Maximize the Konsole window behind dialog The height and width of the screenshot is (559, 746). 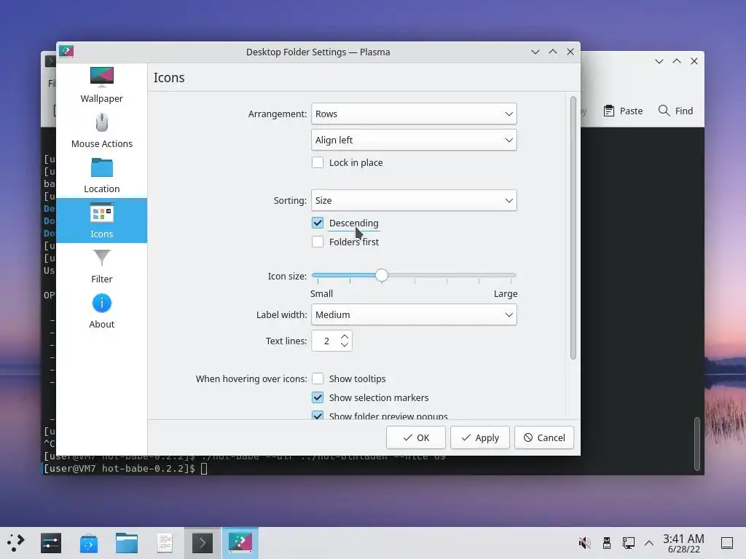pyautogui.click(x=677, y=61)
